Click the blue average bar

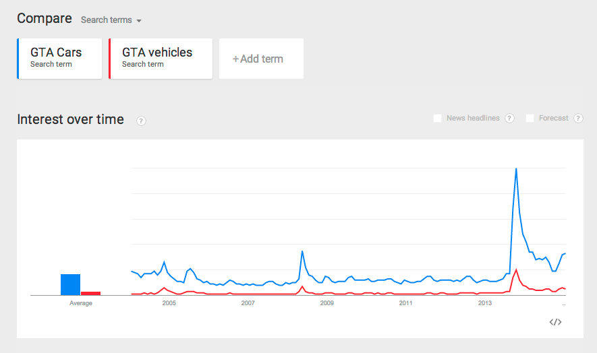(70, 284)
